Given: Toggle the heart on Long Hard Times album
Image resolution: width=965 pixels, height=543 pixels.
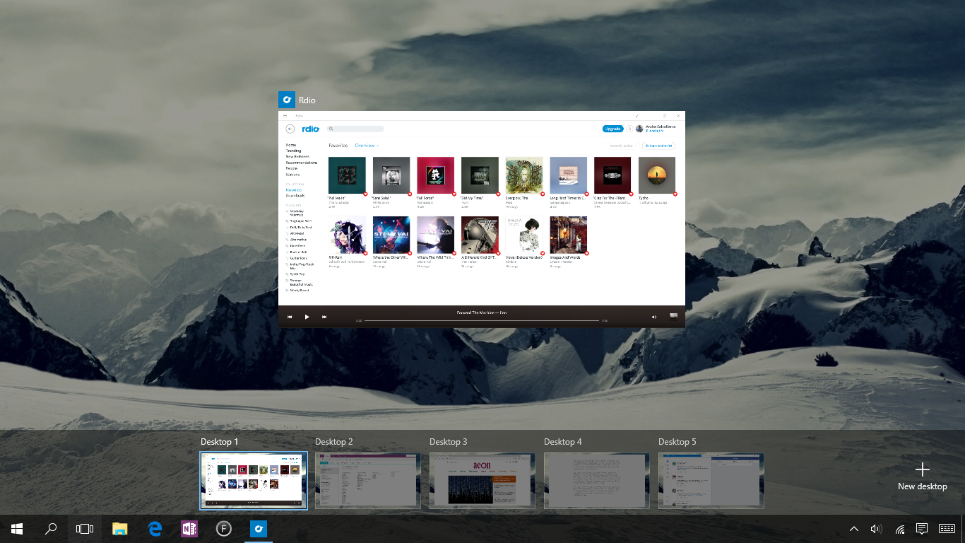Looking at the screenshot, I should point(586,194).
